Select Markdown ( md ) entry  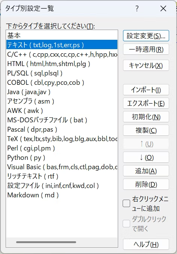[62, 195]
